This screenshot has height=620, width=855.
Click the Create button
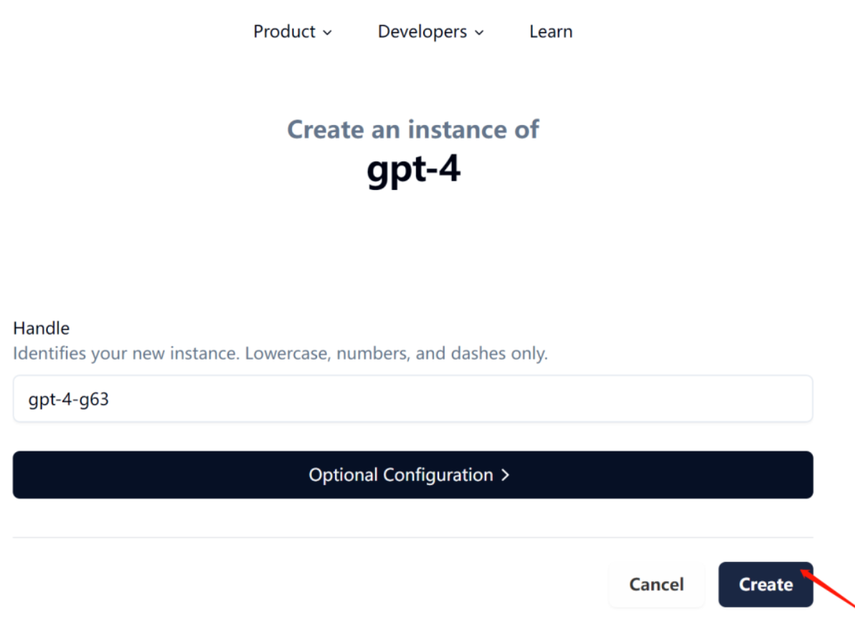tap(765, 585)
